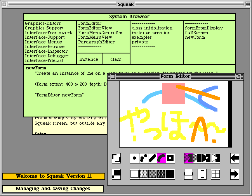The width and height of the screenshot is (252, 196).
Task: Click the 'FormEditor newForm' comment in code pane
Action: coord(59,95)
